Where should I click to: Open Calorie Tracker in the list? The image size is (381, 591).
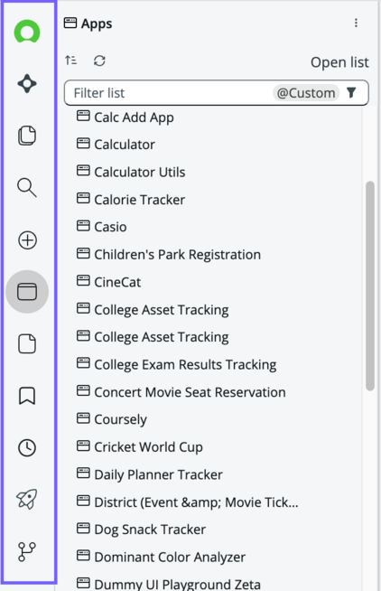point(140,200)
